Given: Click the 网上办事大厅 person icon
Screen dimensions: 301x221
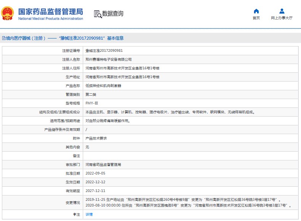Looking at the screenshot, I should point(282,11).
